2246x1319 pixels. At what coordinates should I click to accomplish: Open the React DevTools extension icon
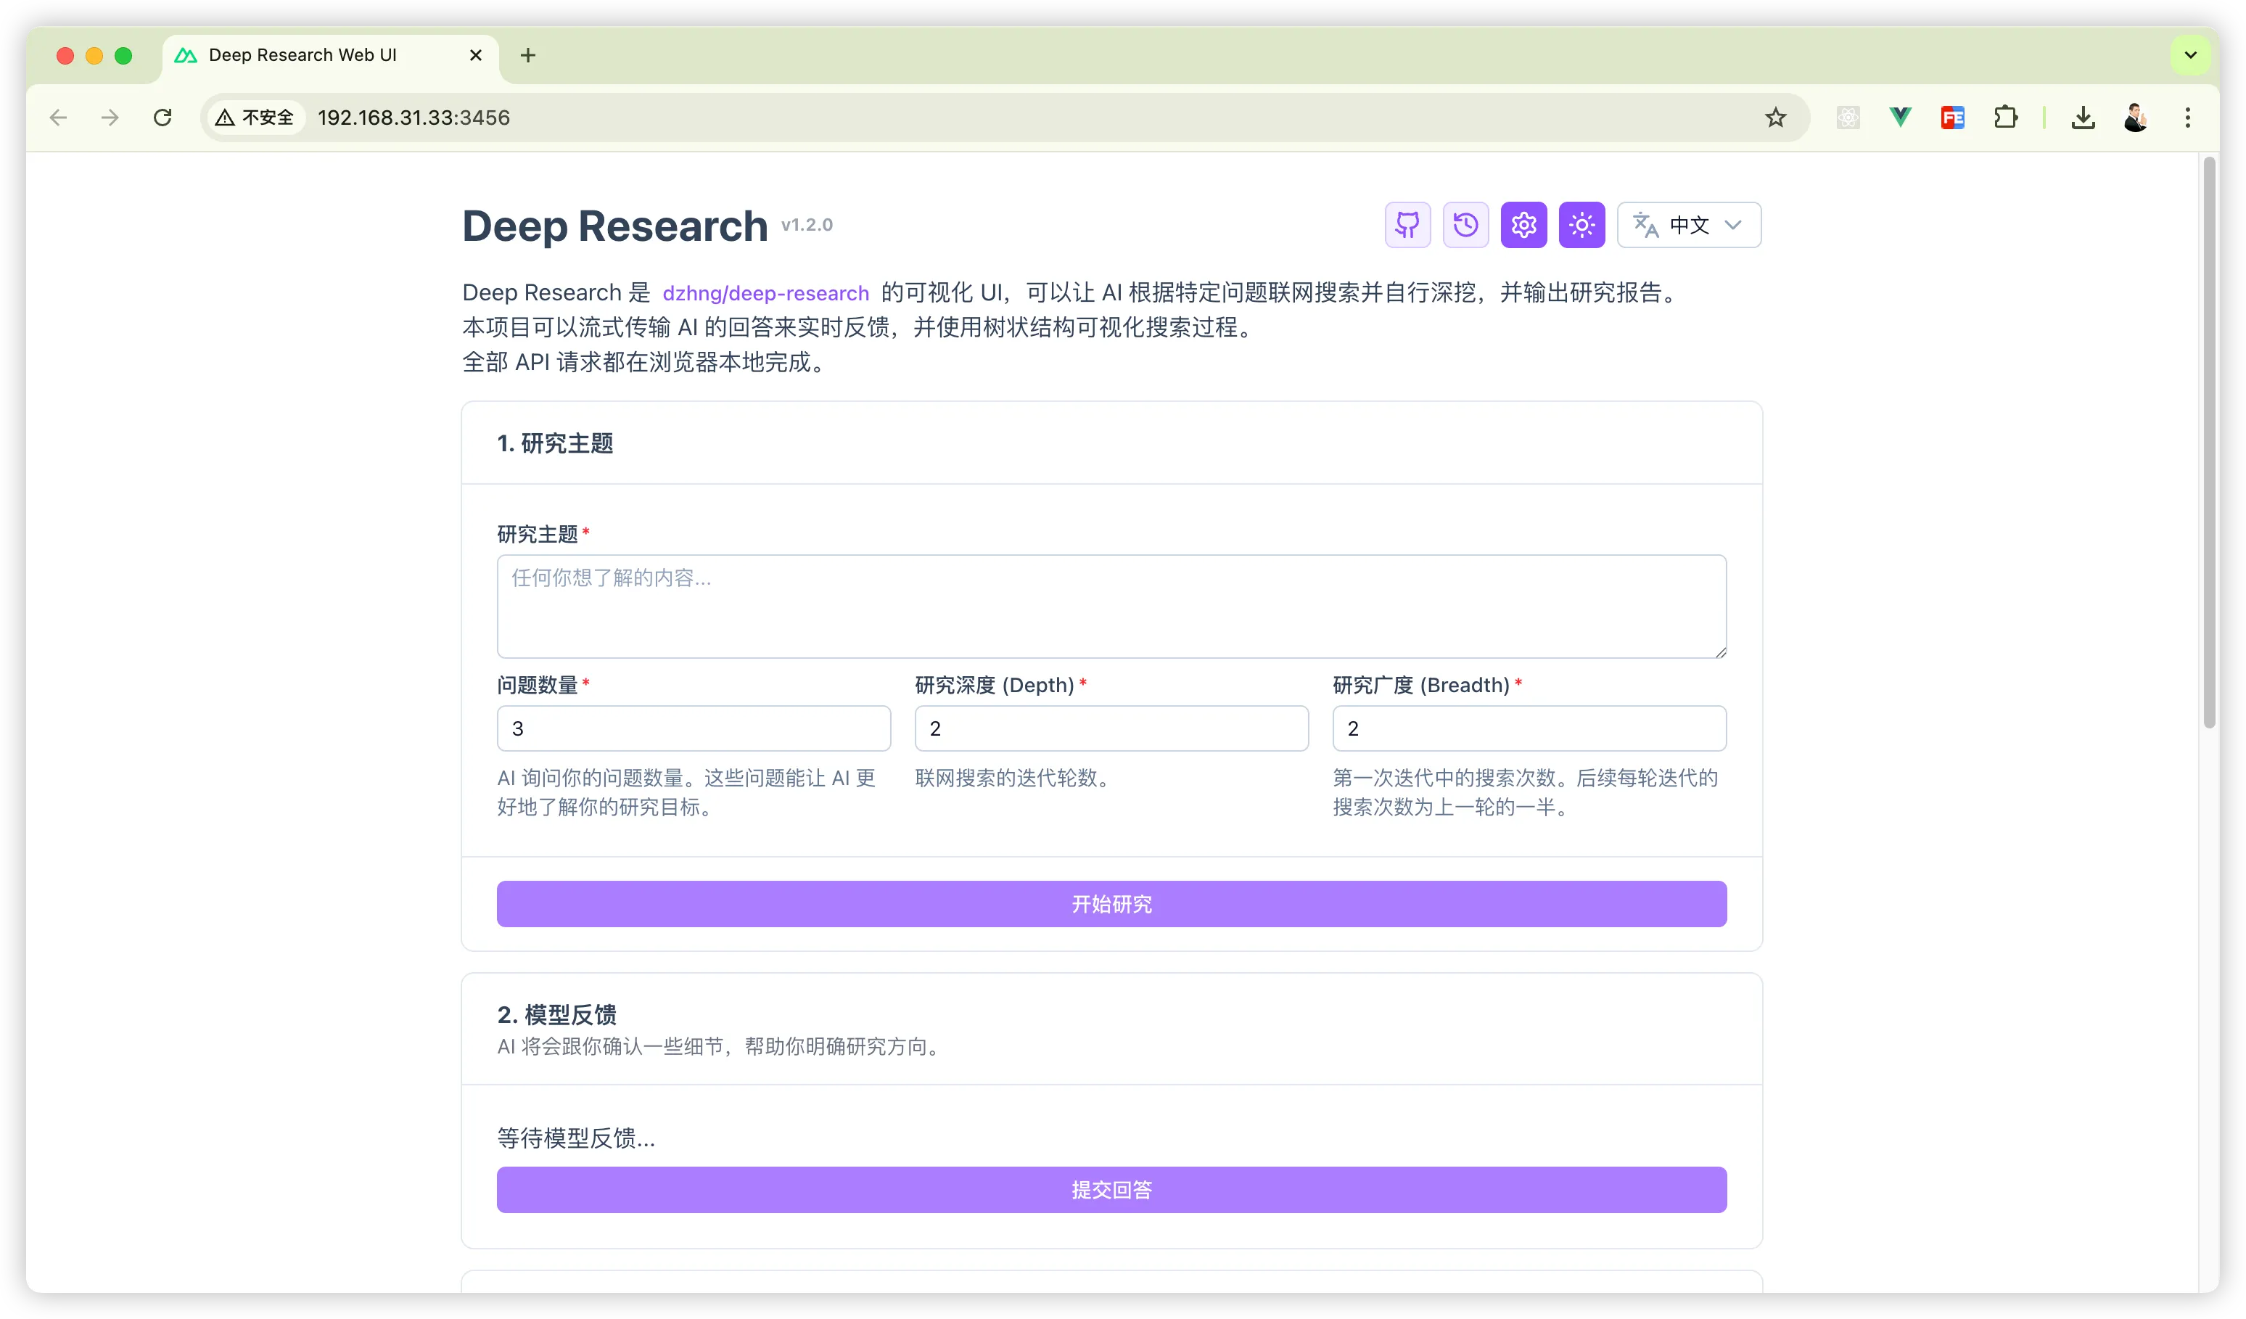pyautogui.click(x=1848, y=118)
